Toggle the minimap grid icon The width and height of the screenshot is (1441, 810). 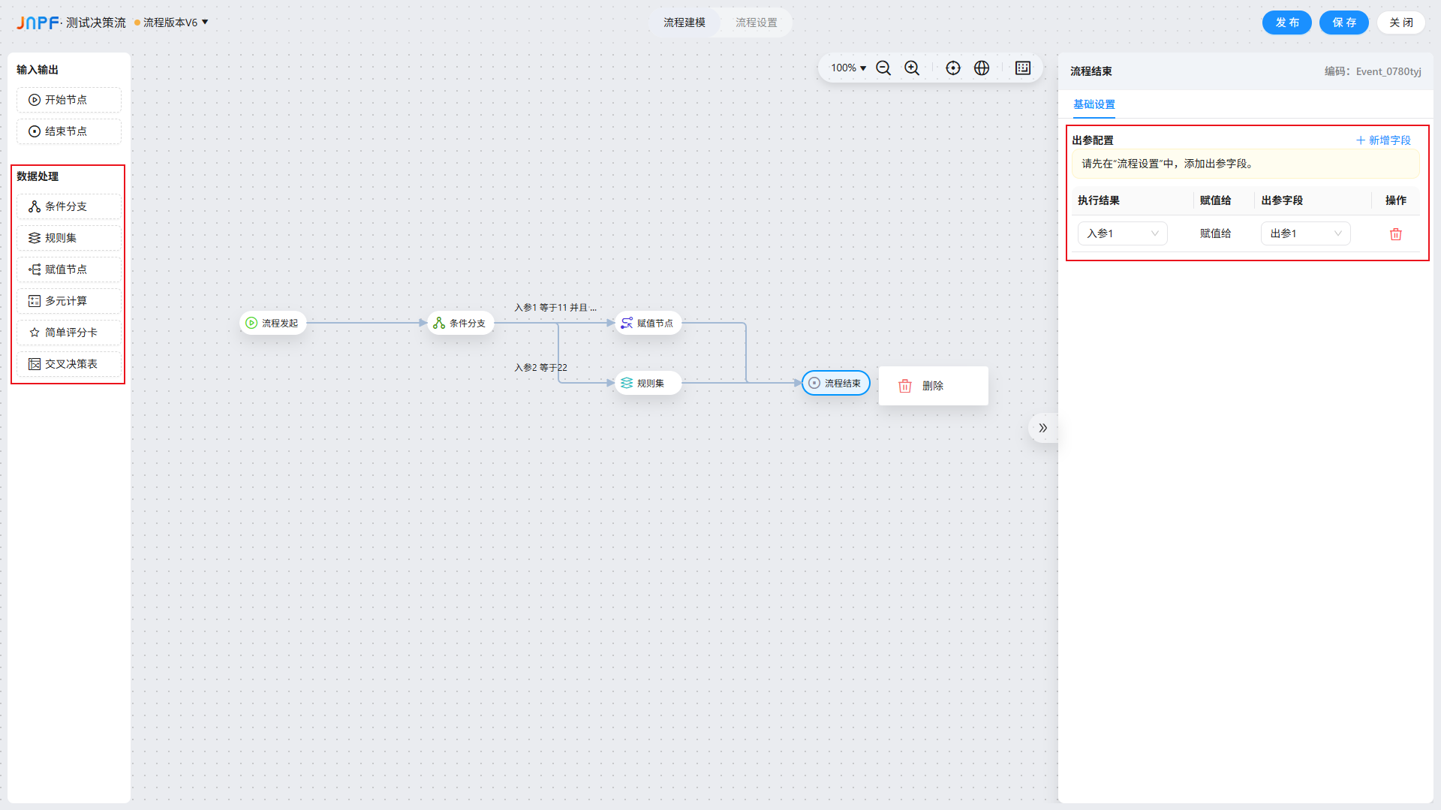[1023, 68]
